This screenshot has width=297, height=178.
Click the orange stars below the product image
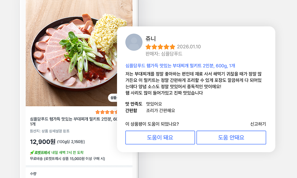coord(106,112)
